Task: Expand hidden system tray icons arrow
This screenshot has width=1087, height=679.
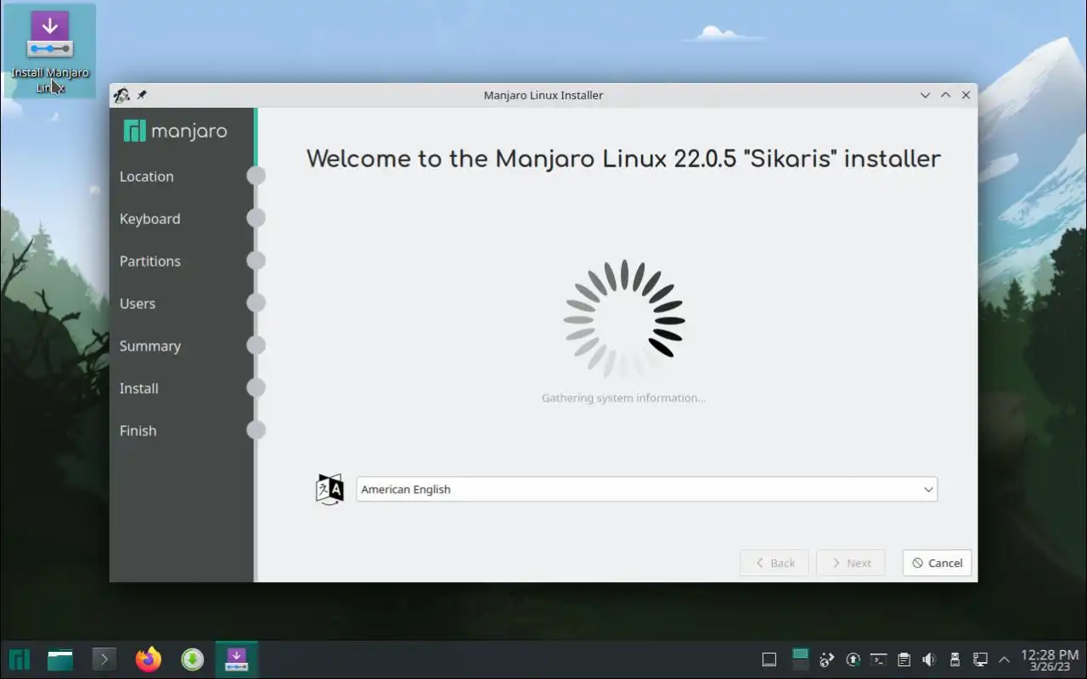Action: coord(1005,659)
